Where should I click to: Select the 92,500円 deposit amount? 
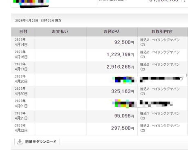click(x=124, y=42)
